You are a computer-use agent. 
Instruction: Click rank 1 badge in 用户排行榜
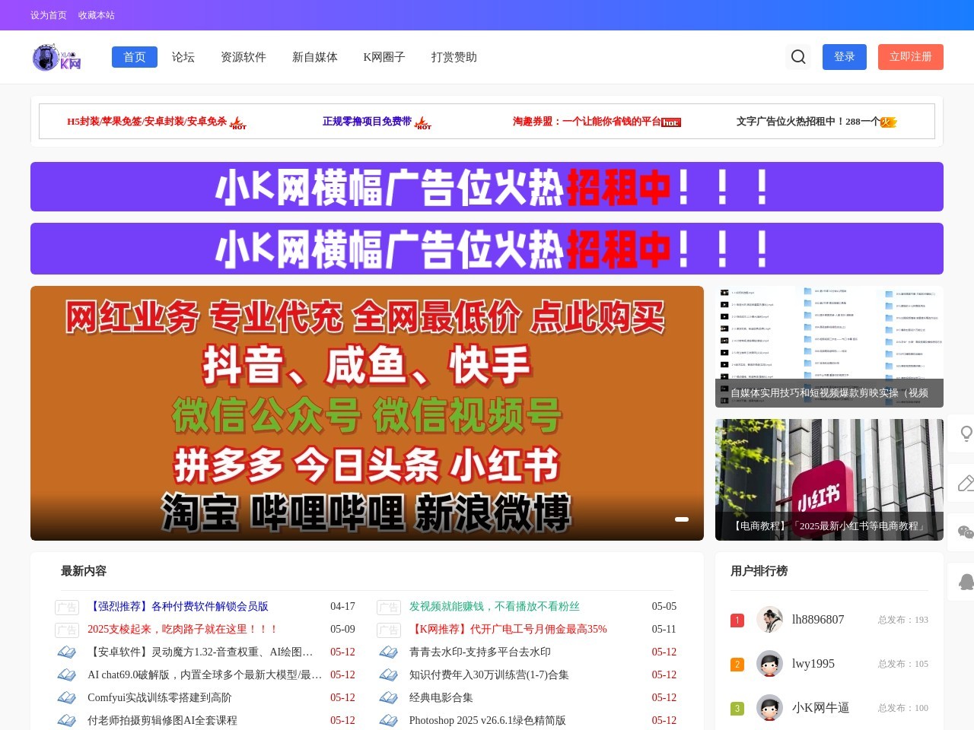coord(737,620)
